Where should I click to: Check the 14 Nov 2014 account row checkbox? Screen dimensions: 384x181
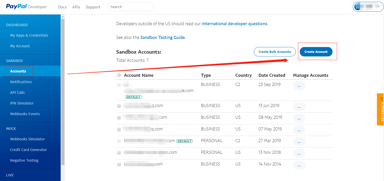tap(119, 164)
